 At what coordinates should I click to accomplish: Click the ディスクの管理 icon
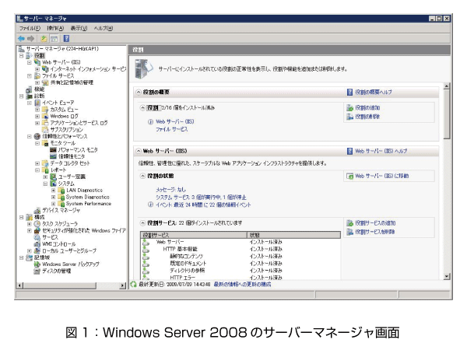pyautogui.click(x=37, y=271)
